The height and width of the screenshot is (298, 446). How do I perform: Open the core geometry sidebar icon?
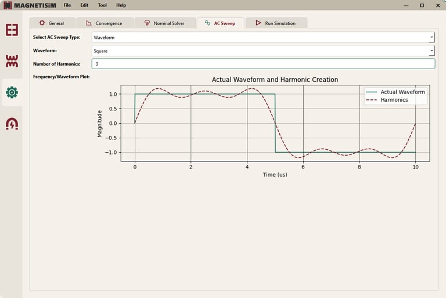coord(12,30)
